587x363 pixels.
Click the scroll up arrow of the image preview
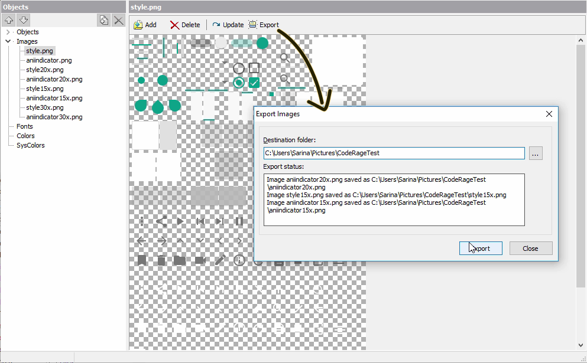point(580,40)
